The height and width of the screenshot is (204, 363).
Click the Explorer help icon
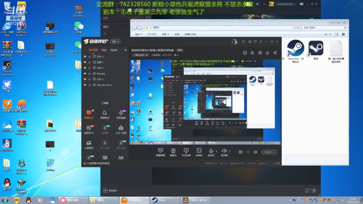[x=343, y=34]
